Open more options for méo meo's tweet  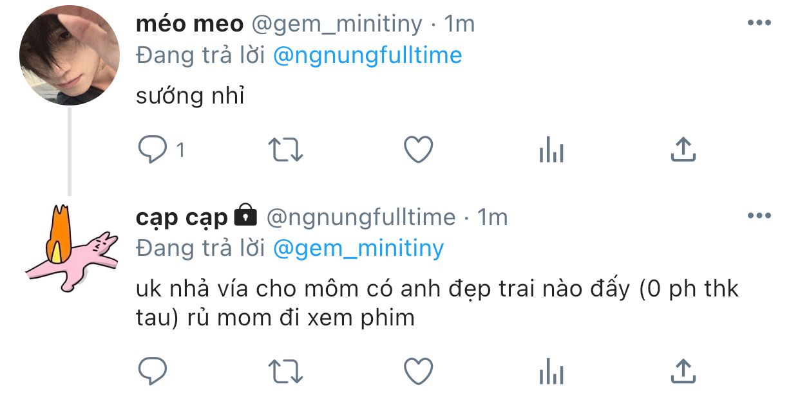(759, 23)
